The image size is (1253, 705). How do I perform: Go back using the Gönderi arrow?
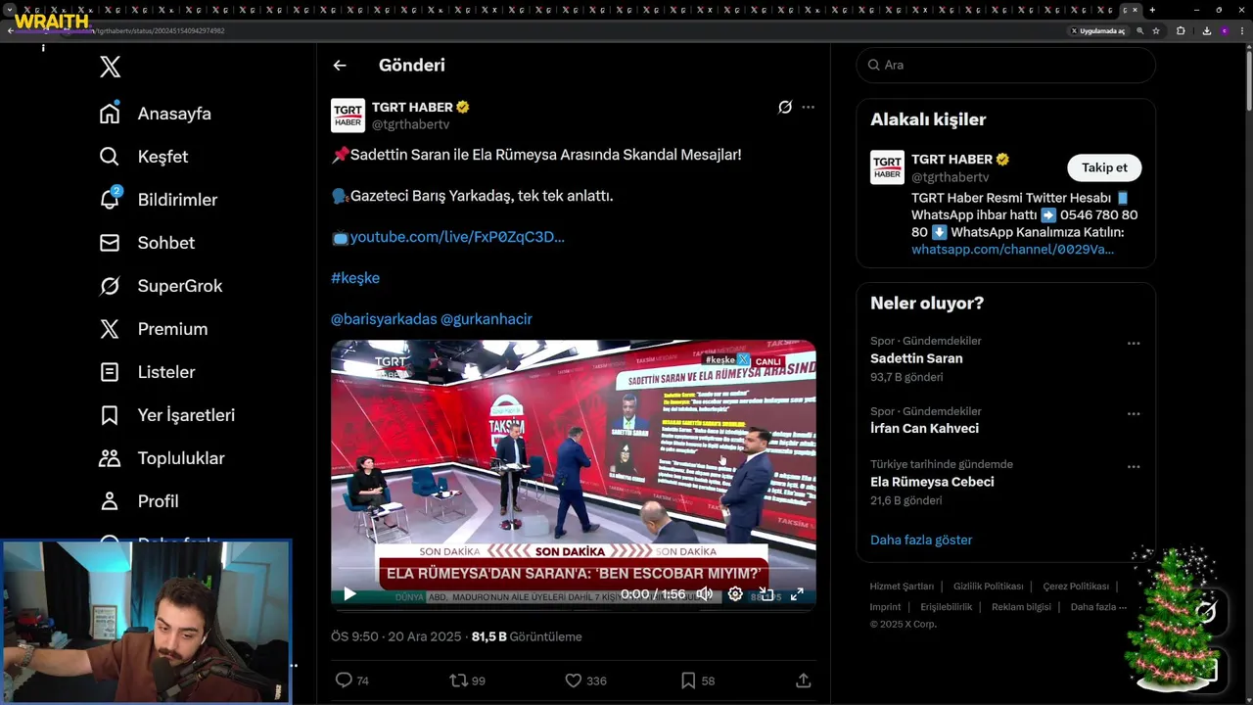340,66
